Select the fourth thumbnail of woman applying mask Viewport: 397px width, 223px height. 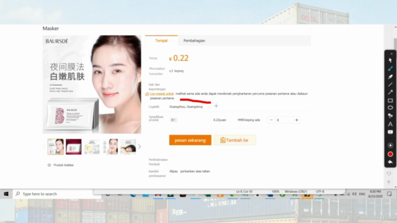110,147
